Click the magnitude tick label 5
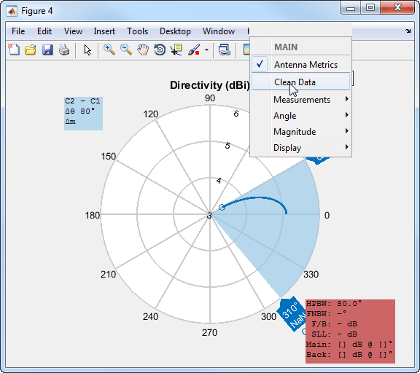 227,146
